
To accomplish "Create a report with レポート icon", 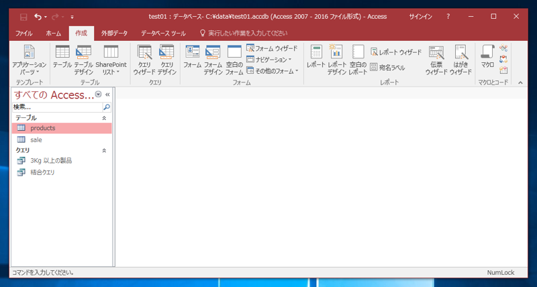I will tap(315, 57).
